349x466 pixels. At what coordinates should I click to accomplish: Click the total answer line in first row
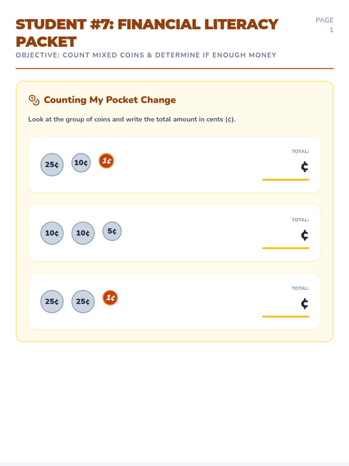pos(286,180)
